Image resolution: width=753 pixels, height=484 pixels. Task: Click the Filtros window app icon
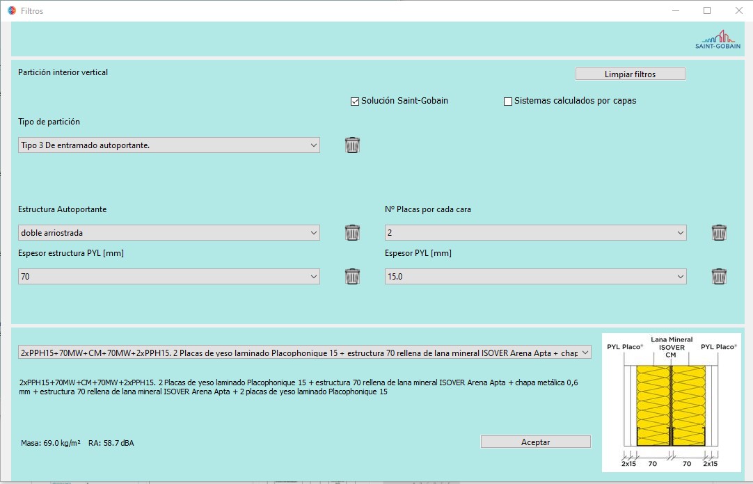(x=11, y=10)
